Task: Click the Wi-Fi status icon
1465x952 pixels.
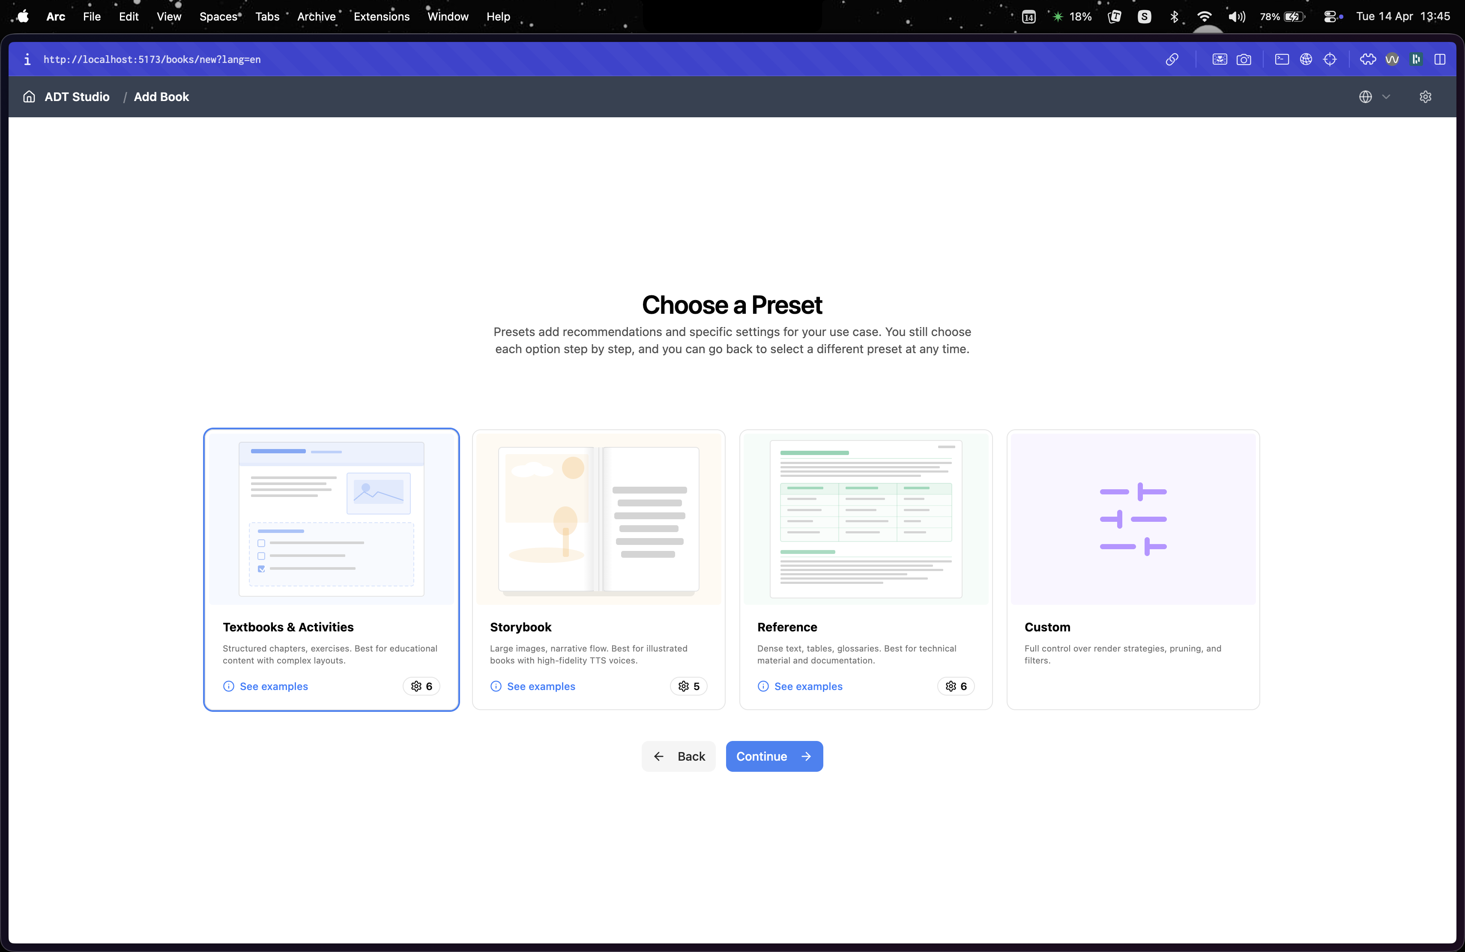Action: pos(1205,17)
